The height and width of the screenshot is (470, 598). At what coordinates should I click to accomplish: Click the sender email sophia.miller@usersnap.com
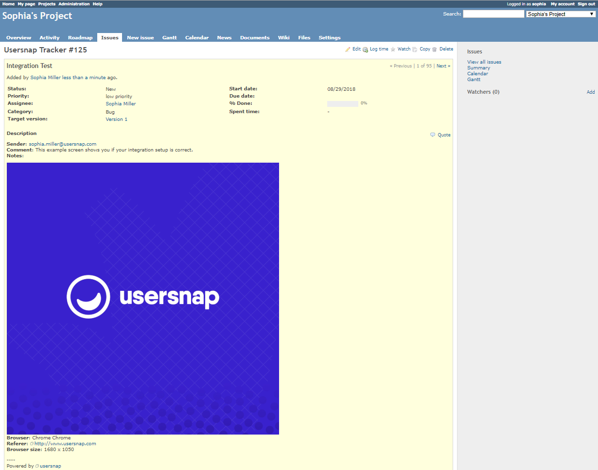click(63, 144)
